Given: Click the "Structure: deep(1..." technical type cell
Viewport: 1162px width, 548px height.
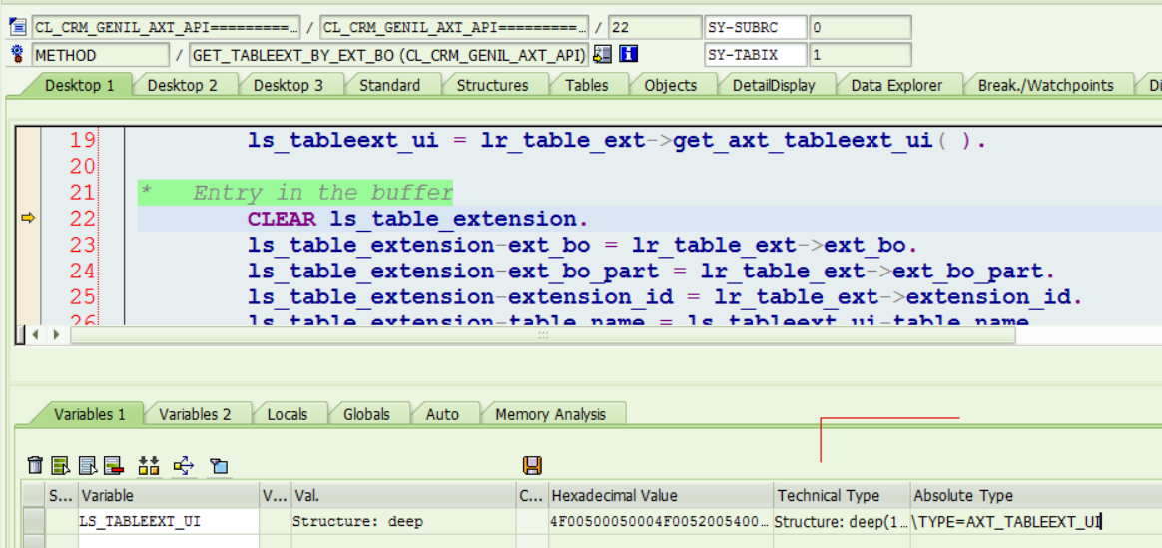Looking at the screenshot, I should point(842,521).
